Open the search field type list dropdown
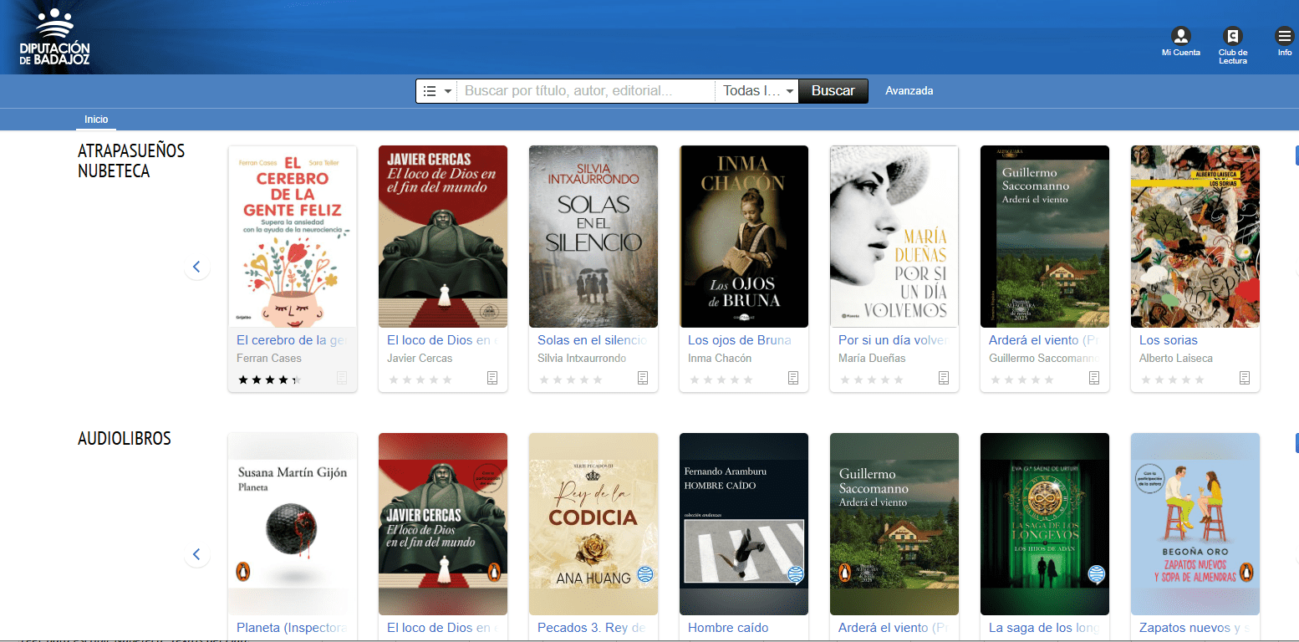This screenshot has height=642, width=1299. click(437, 91)
